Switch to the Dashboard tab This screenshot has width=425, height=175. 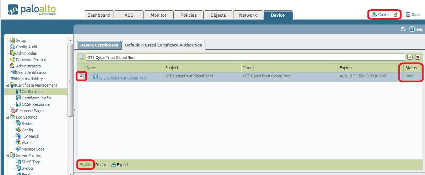tap(99, 15)
